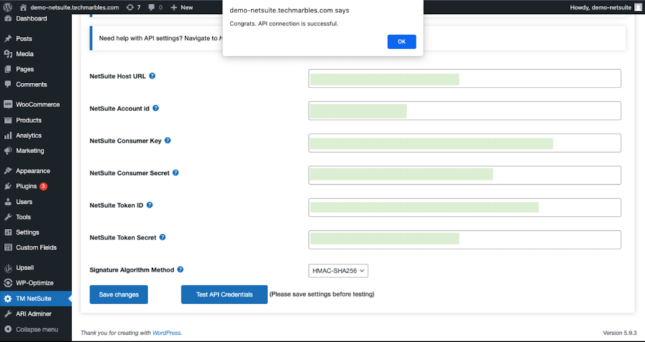Screen dimensions: 645x342
Task: Open help tooltip for NetSuite Consumer Secret
Action: [x=176, y=173]
